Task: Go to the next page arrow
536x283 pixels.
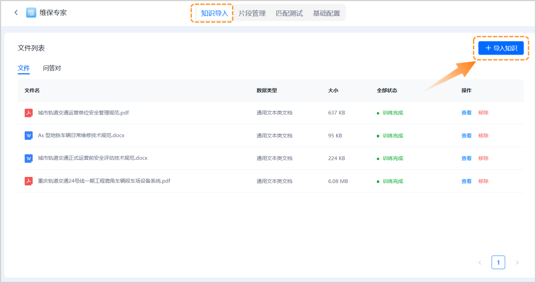Action: pos(517,262)
